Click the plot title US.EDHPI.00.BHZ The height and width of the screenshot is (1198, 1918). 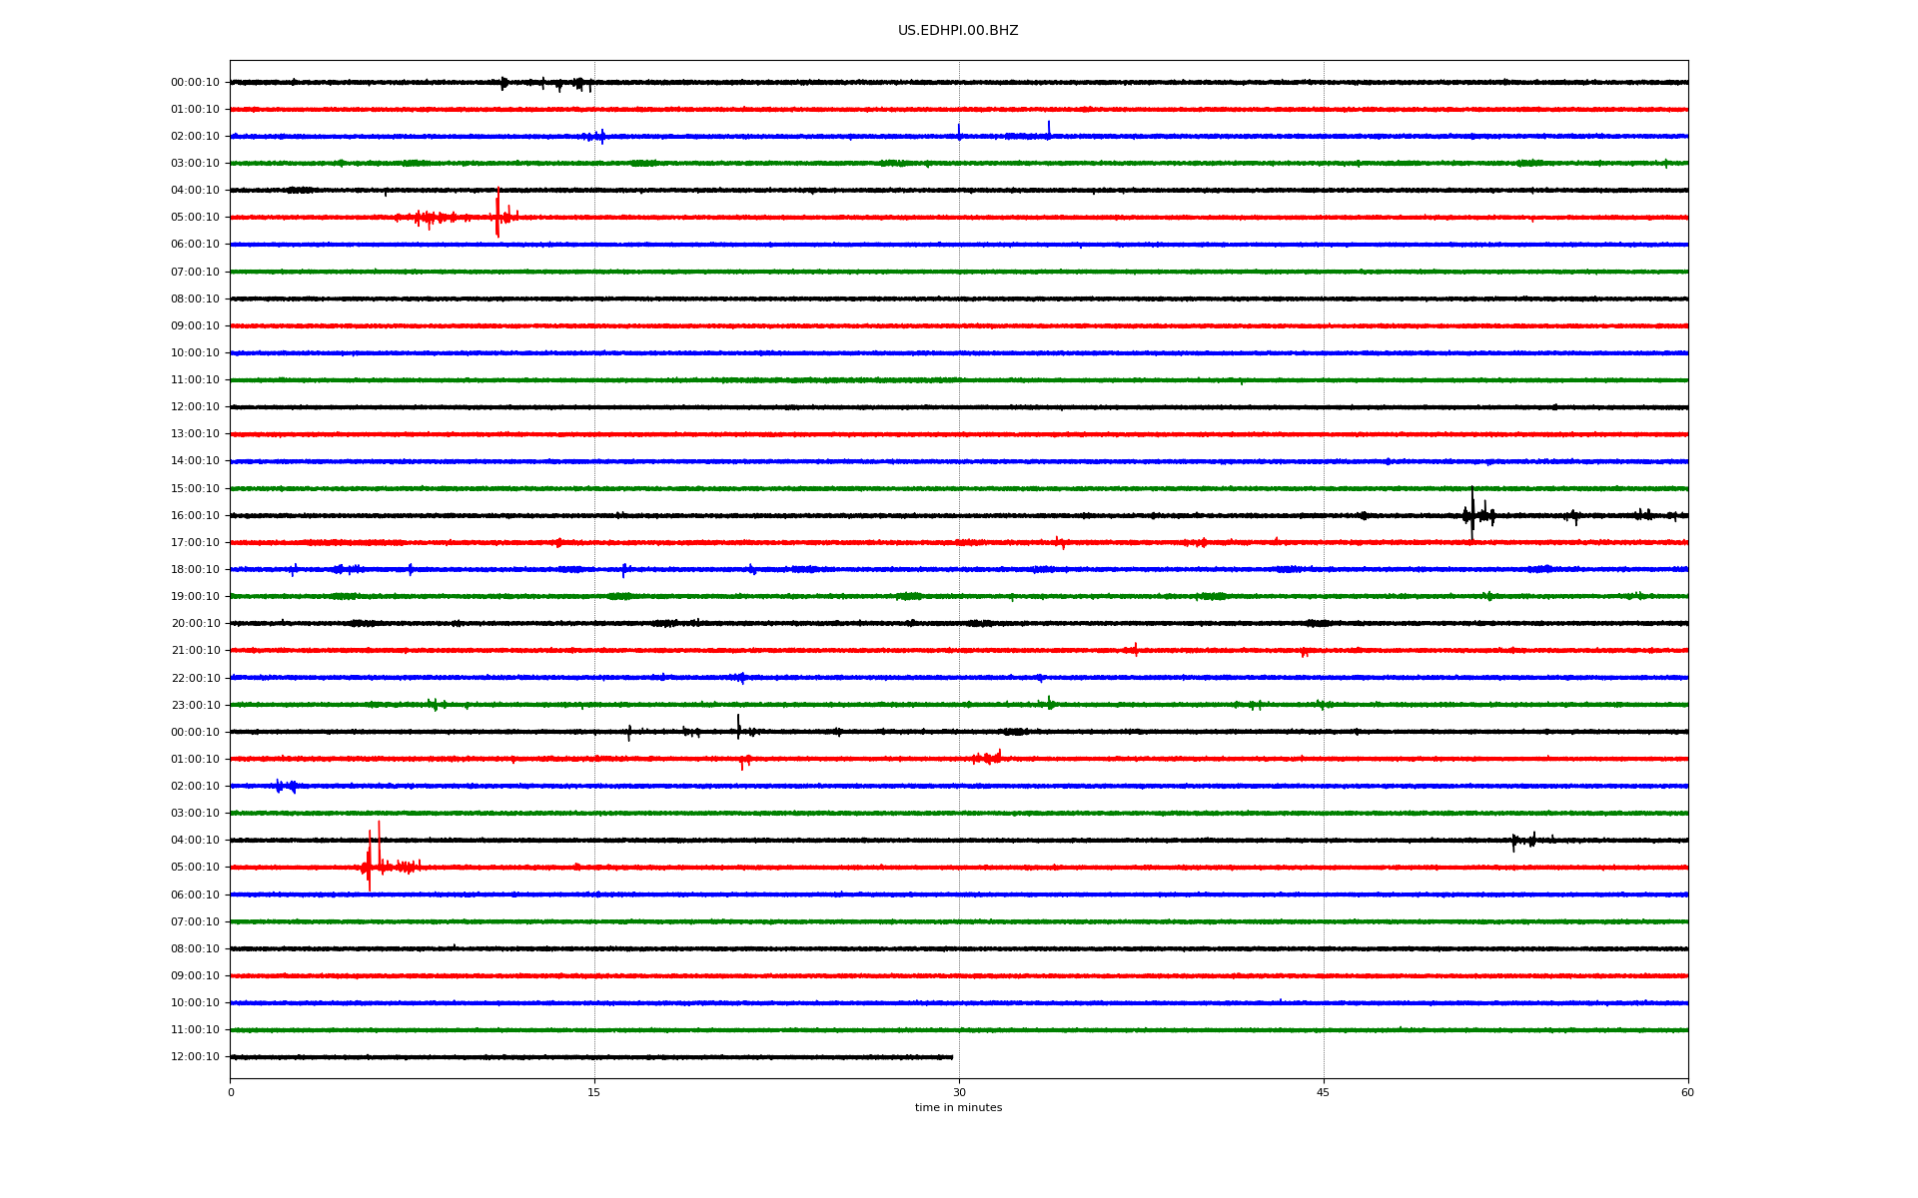(x=958, y=31)
